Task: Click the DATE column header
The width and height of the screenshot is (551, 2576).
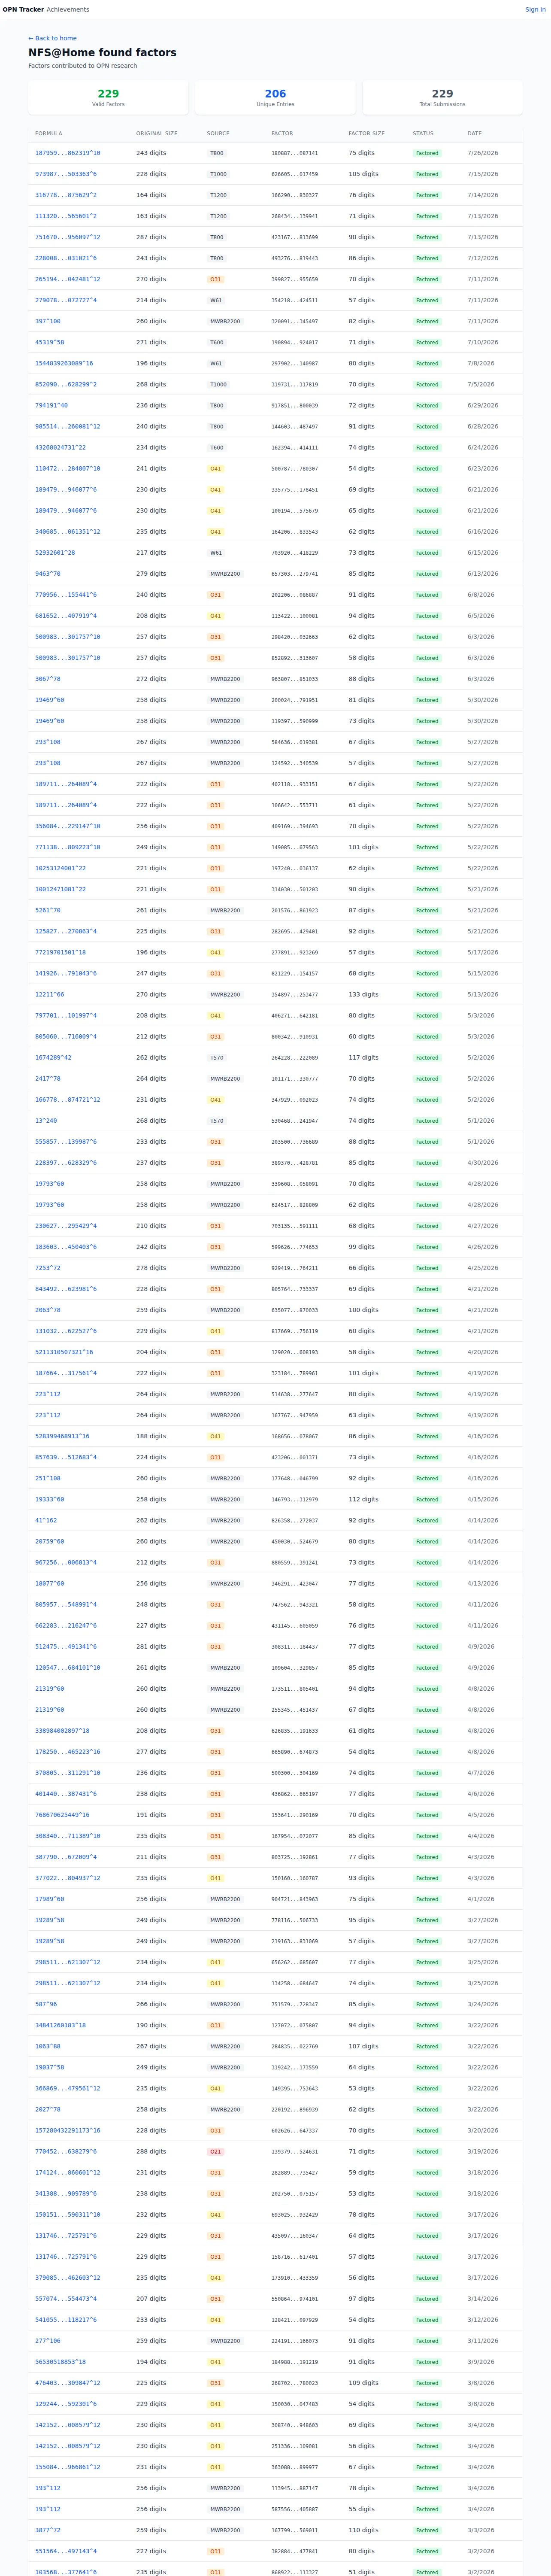Action: point(474,133)
